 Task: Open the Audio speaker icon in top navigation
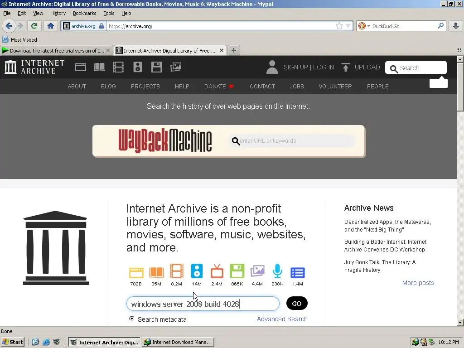(138, 67)
